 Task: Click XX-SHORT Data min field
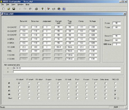(x=24, y=27)
